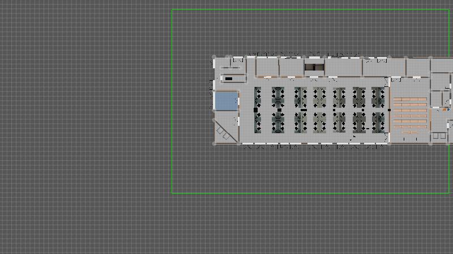Select the bottom-left desk cluster in open office
The height and width of the screenshot is (254, 453).
(258, 121)
